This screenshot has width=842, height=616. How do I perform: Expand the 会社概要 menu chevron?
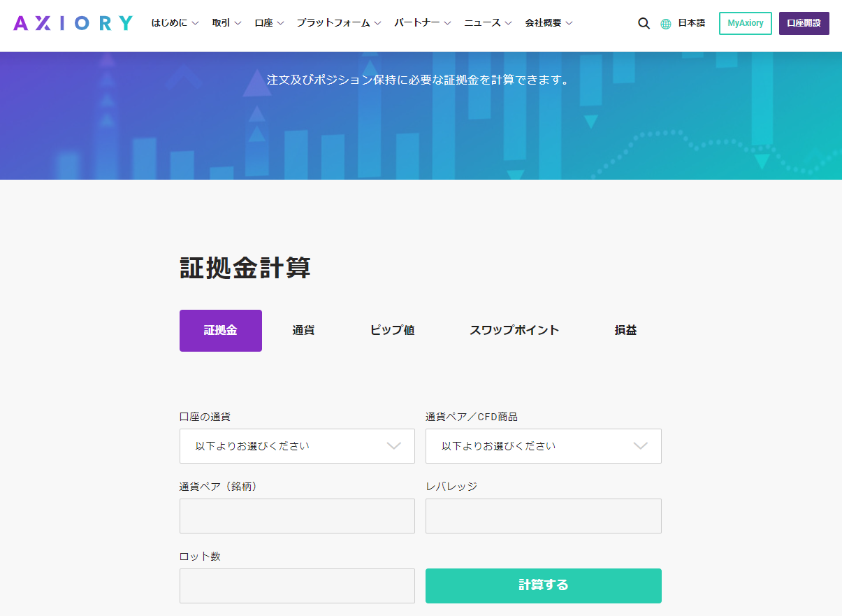tap(568, 22)
